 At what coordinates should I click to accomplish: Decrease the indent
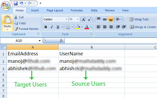118,27
